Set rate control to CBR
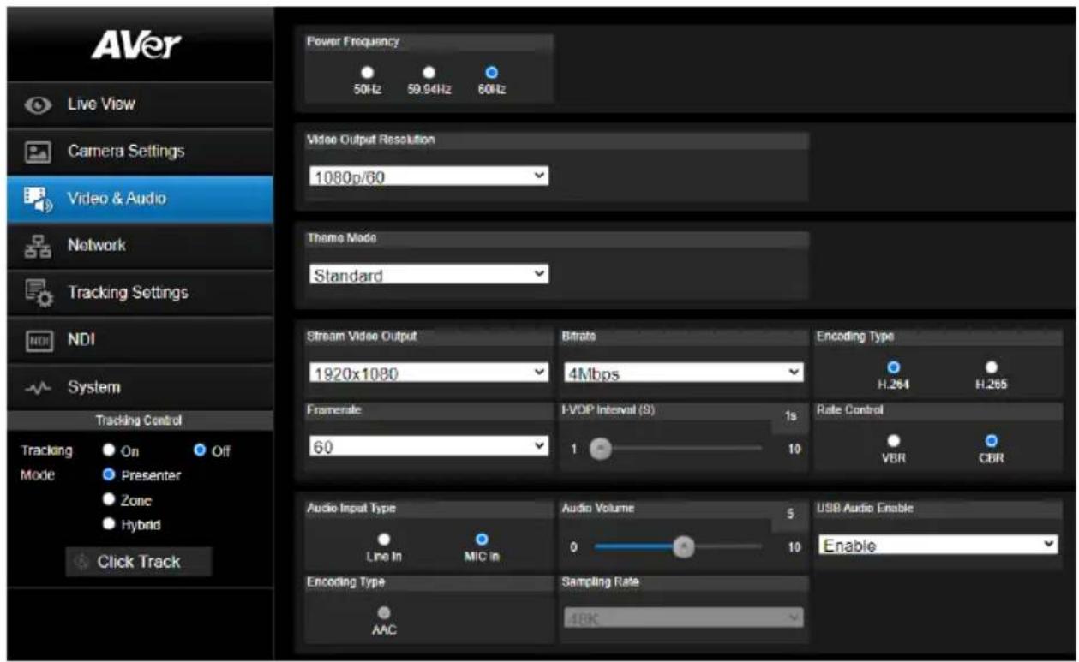The image size is (1079, 662). pos(992,440)
